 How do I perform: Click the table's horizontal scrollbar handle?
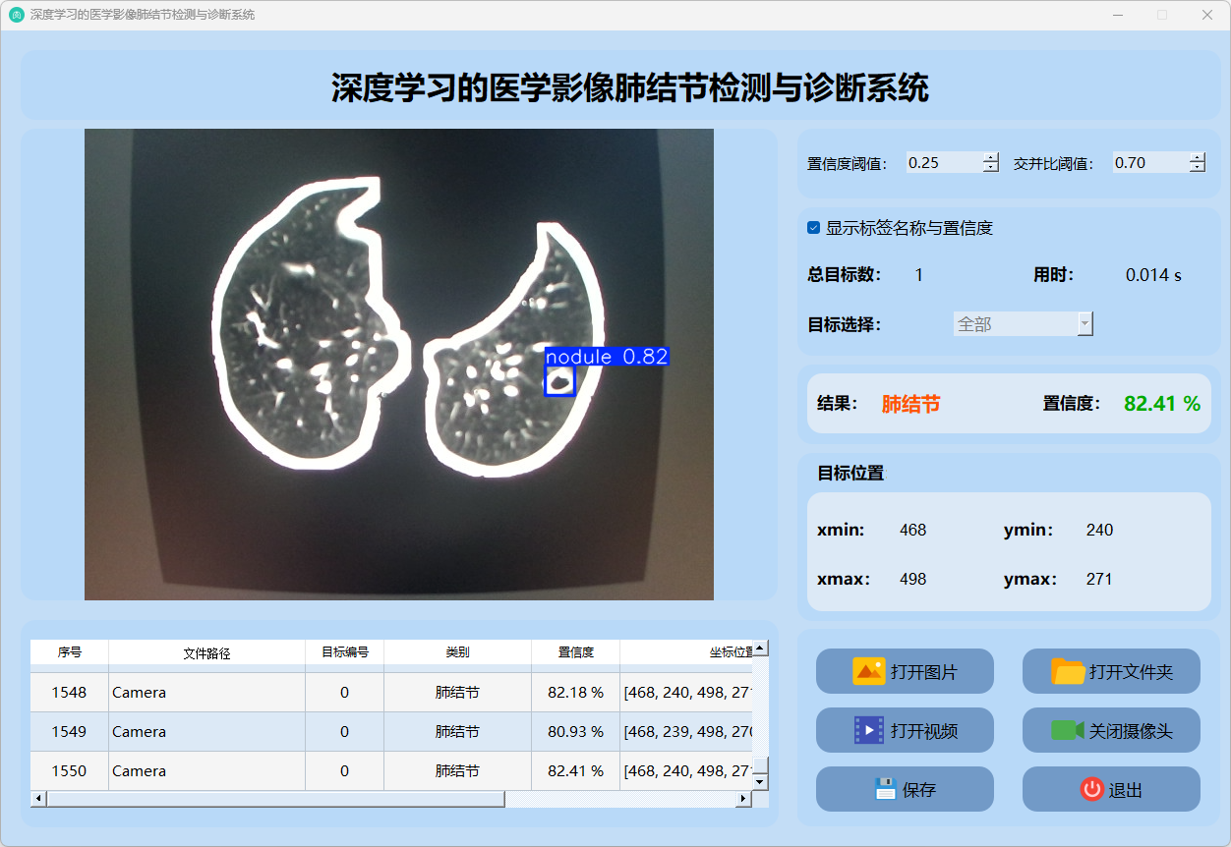click(x=275, y=799)
